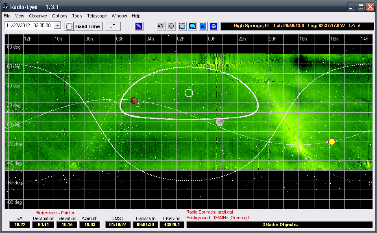
Task: Click the red Jupiter planet marker
Action: (134, 100)
